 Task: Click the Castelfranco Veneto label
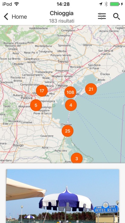[32, 61]
